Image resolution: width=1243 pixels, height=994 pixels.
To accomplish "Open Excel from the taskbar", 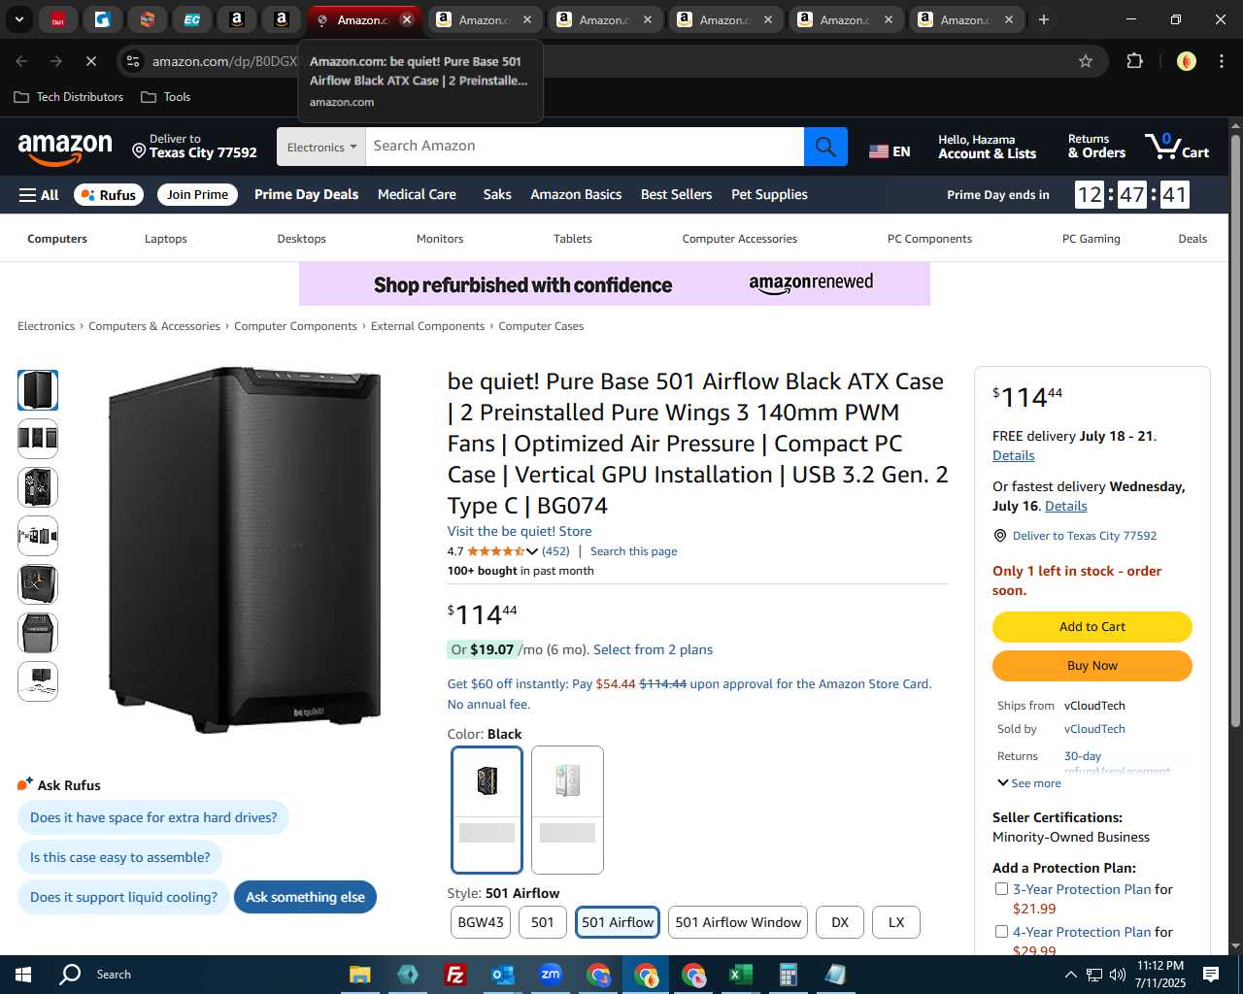I will (740, 975).
